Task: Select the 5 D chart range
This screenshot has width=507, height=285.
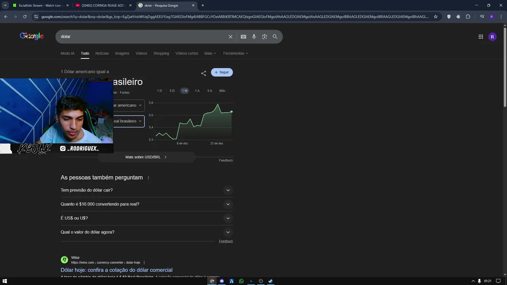Action: point(172,91)
